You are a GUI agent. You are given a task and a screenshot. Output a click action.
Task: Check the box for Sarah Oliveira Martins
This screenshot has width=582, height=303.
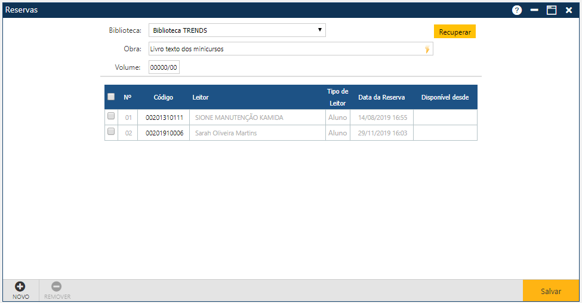(x=111, y=132)
